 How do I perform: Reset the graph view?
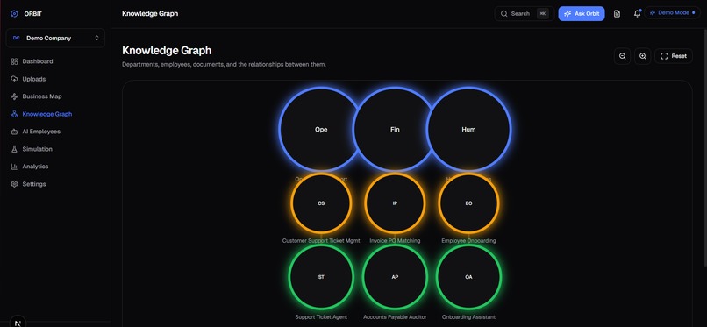674,56
